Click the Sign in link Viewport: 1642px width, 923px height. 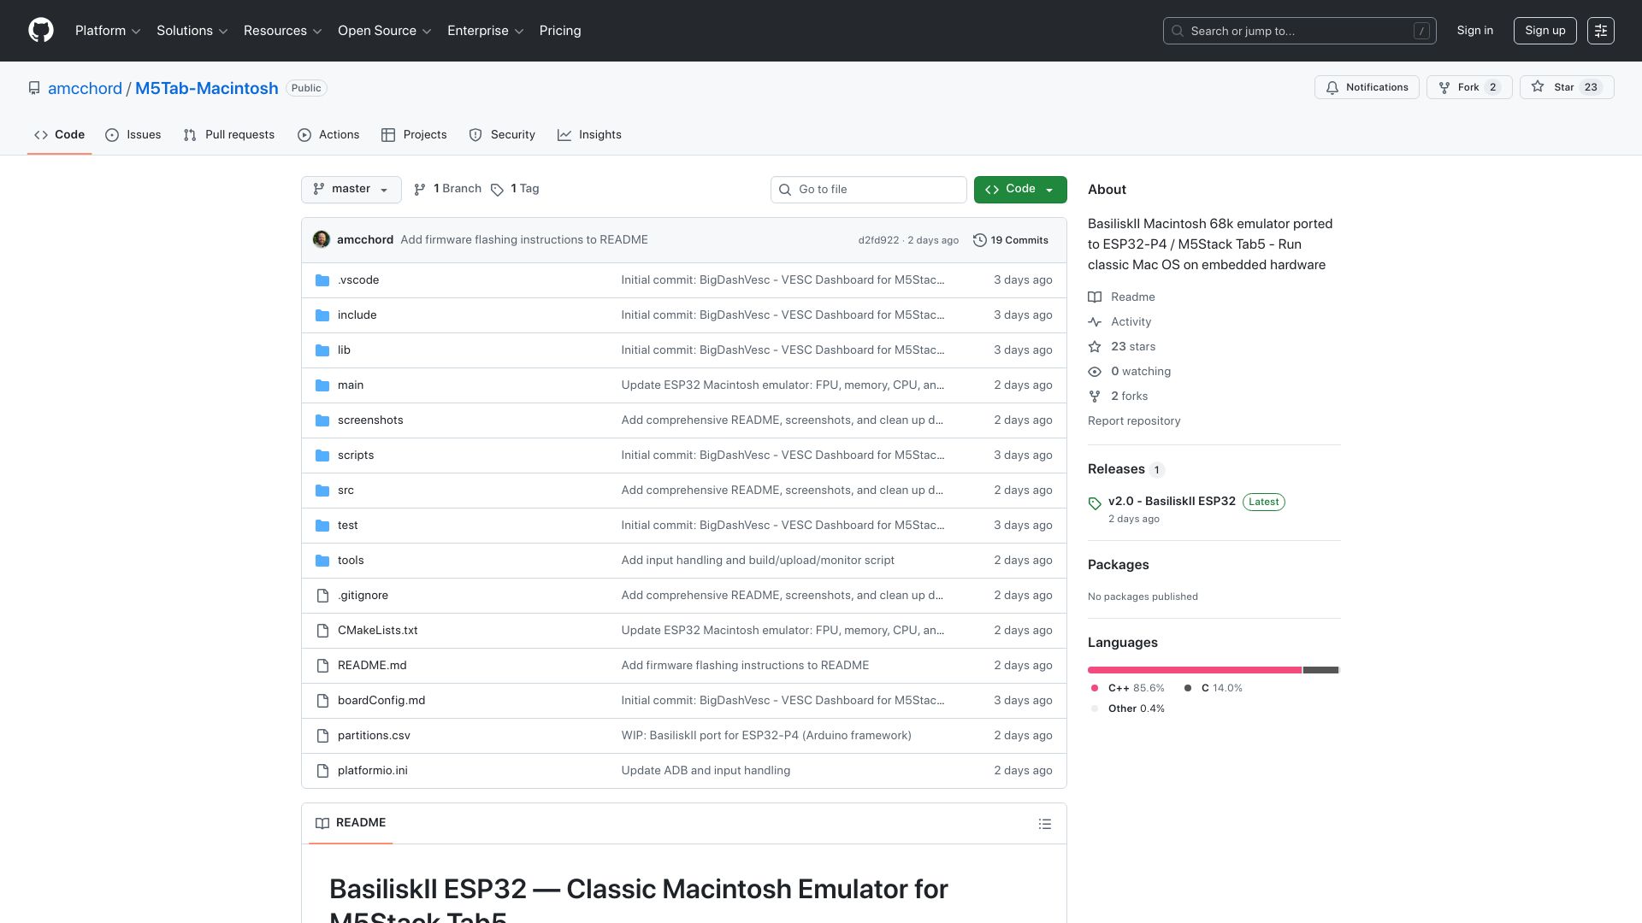tap(1475, 31)
